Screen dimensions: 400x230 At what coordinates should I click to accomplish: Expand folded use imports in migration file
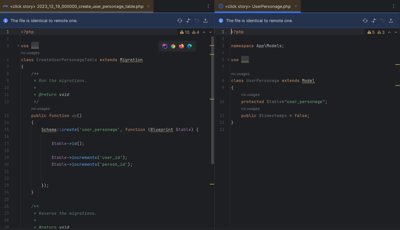tap(18, 46)
